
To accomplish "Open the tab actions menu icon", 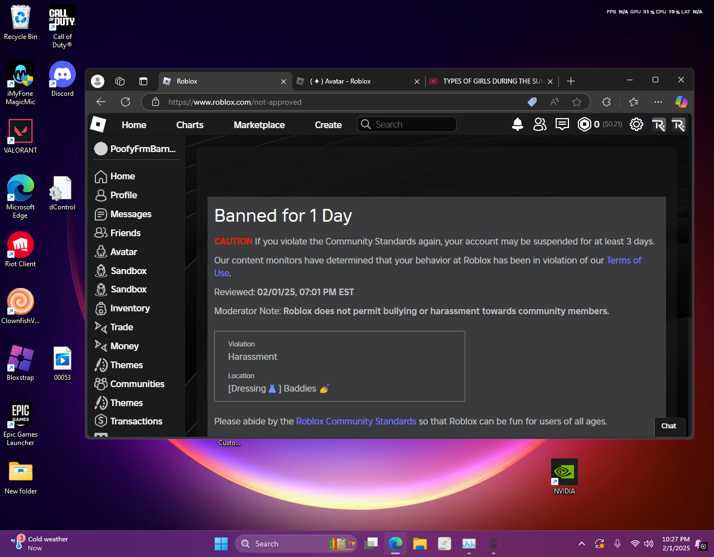I will [143, 81].
